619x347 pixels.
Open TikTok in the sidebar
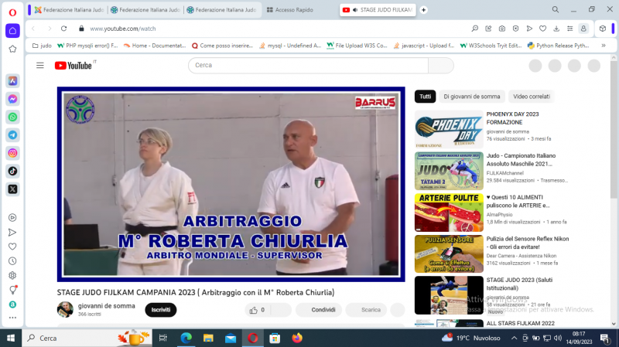pyautogui.click(x=12, y=171)
